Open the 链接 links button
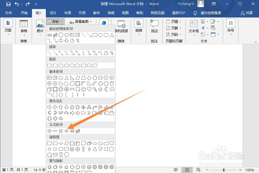Screen dimensions: 259x173 (x=139, y=27)
